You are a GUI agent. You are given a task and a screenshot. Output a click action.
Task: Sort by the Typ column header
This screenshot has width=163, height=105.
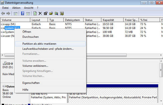point(56,20)
